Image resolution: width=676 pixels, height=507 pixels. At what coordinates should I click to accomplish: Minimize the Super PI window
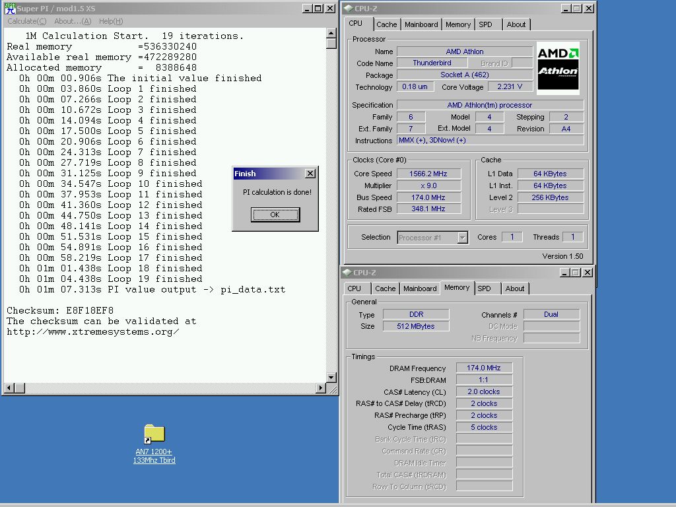click(x=307, y=8)
